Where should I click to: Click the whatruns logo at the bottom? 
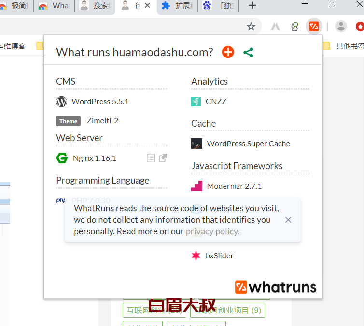[276, 287]
